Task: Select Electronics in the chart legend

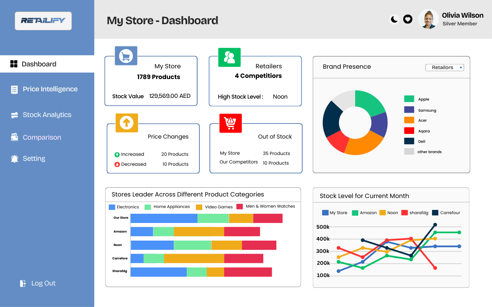Action: point(124,207)
